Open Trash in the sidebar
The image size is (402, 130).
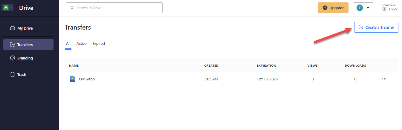[28, 74]
